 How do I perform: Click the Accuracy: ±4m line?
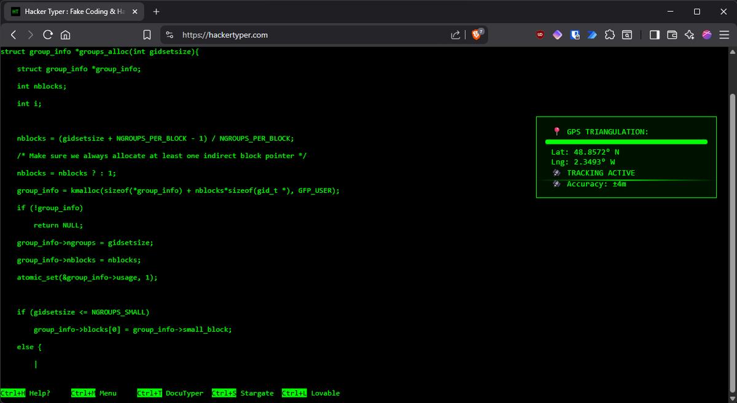pos(596,184)
